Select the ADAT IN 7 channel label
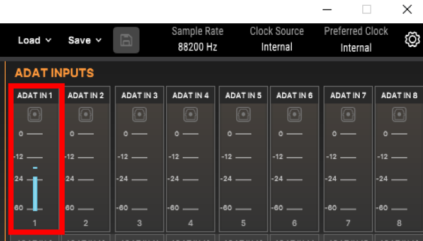The height and width of the screenshot is (241, 423). point(348,95)
